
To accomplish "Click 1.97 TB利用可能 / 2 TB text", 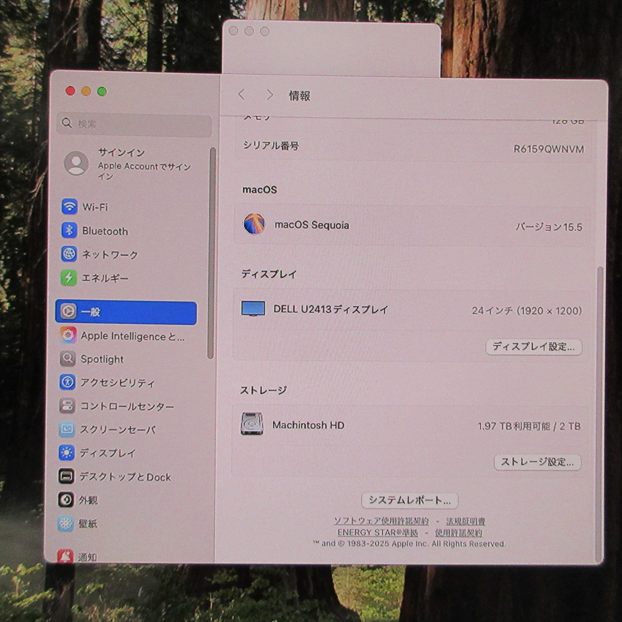I will [x=529, y=426].
